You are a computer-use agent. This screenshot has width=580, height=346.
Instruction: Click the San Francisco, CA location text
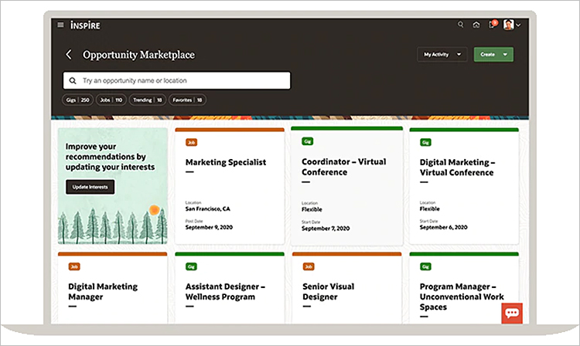point(207,209)
